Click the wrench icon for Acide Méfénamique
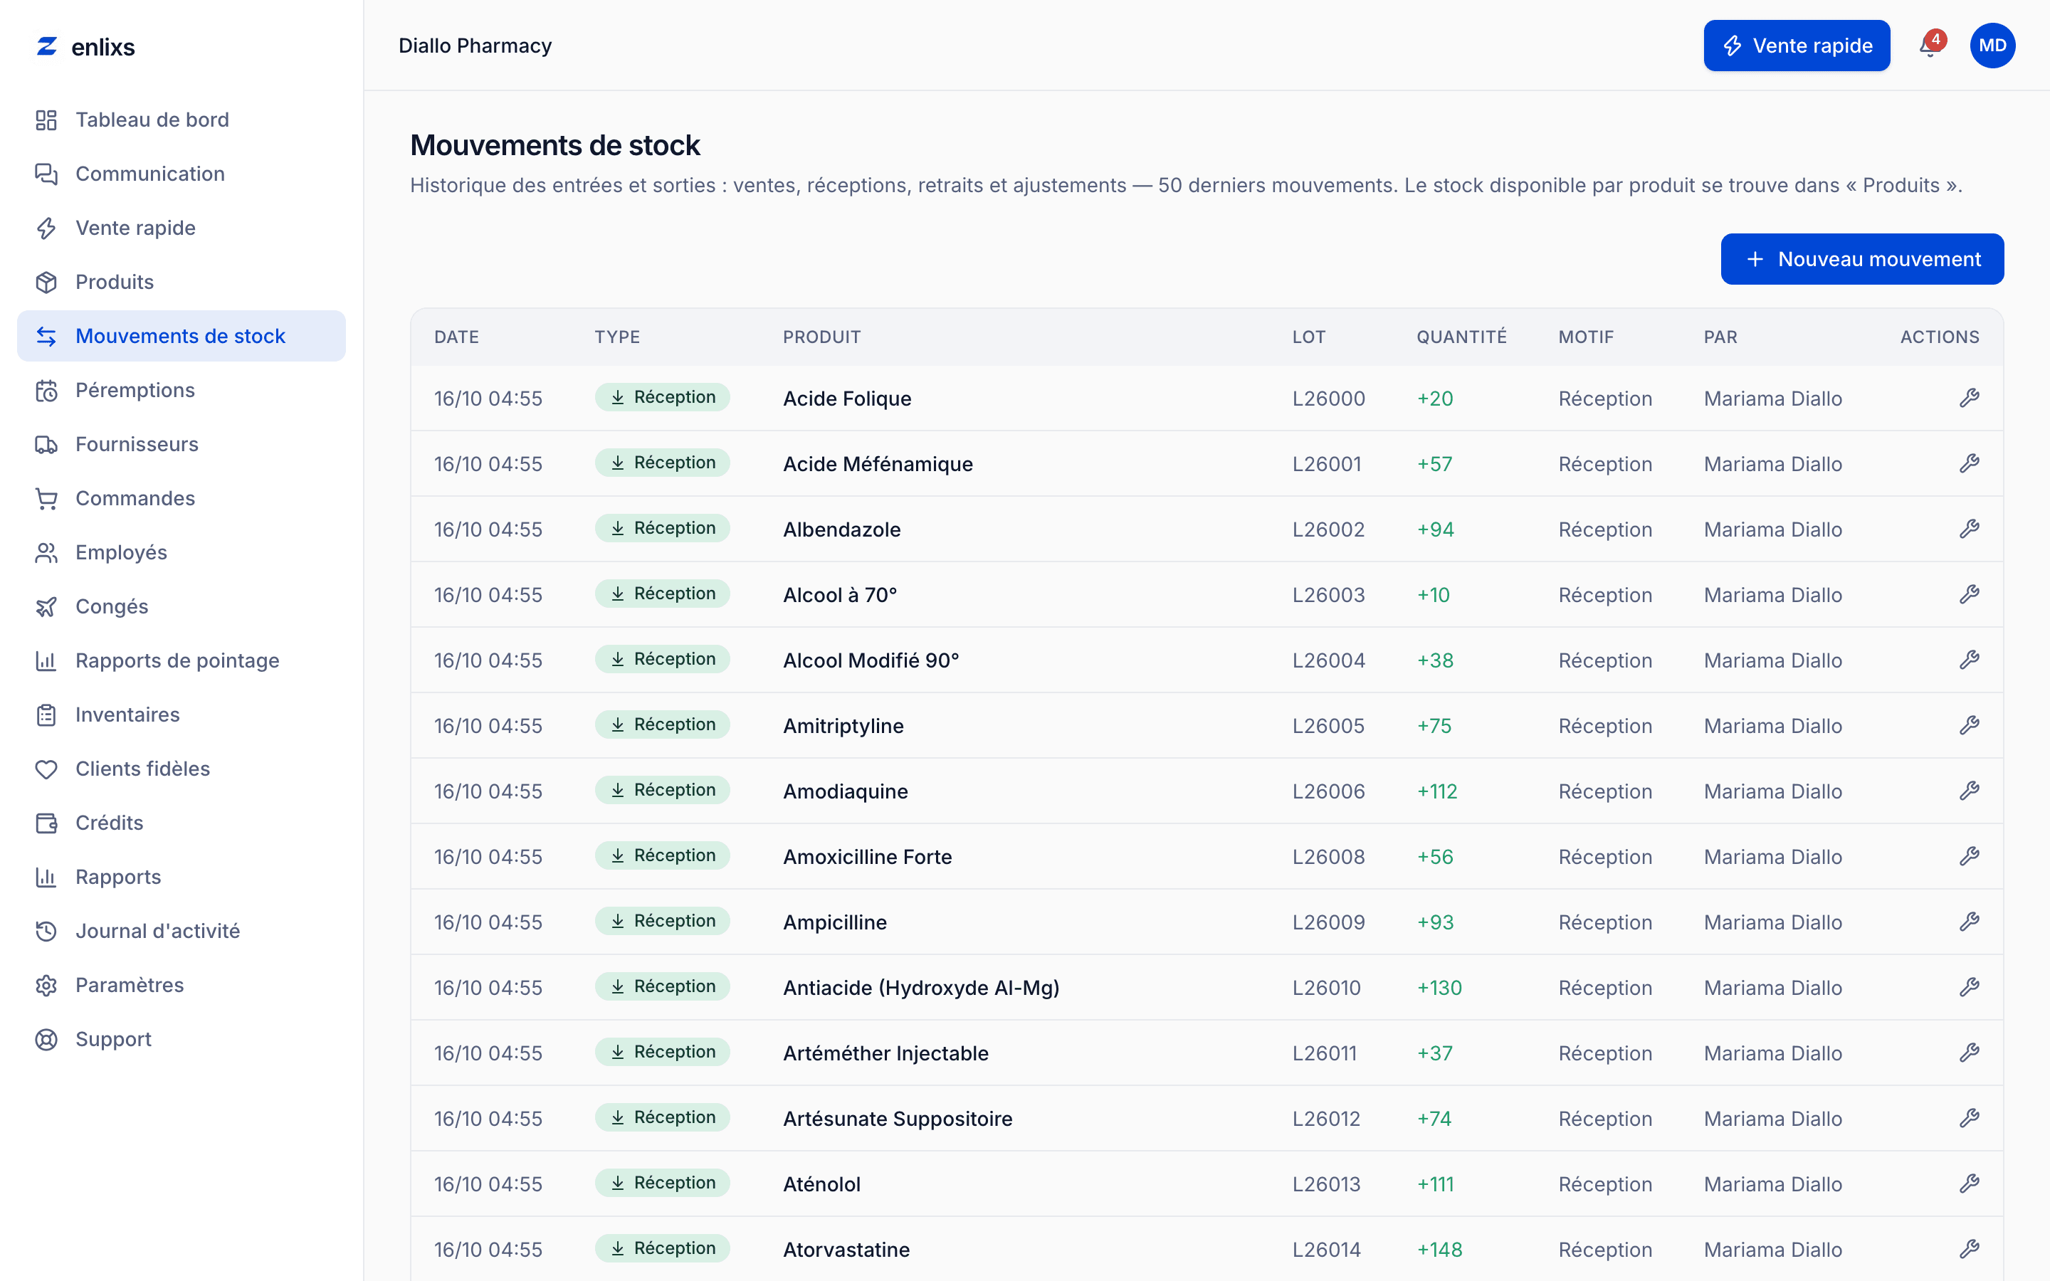2050x1281 pixels. pyautogui.click(x=1969, y=463)
